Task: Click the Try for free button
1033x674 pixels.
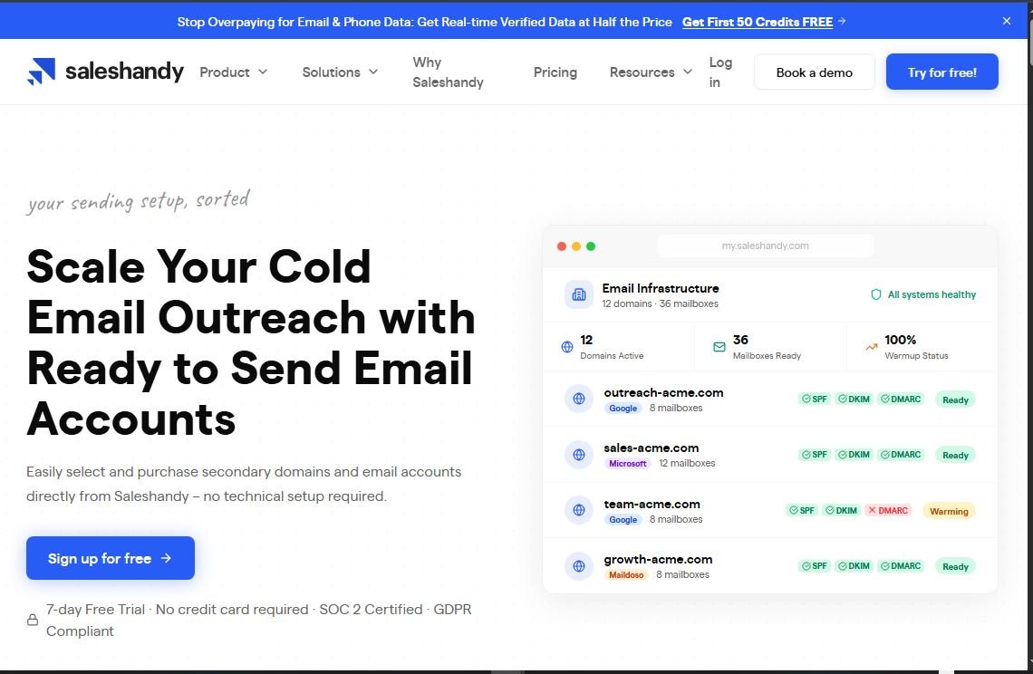Action: click(x=941, y=72)
